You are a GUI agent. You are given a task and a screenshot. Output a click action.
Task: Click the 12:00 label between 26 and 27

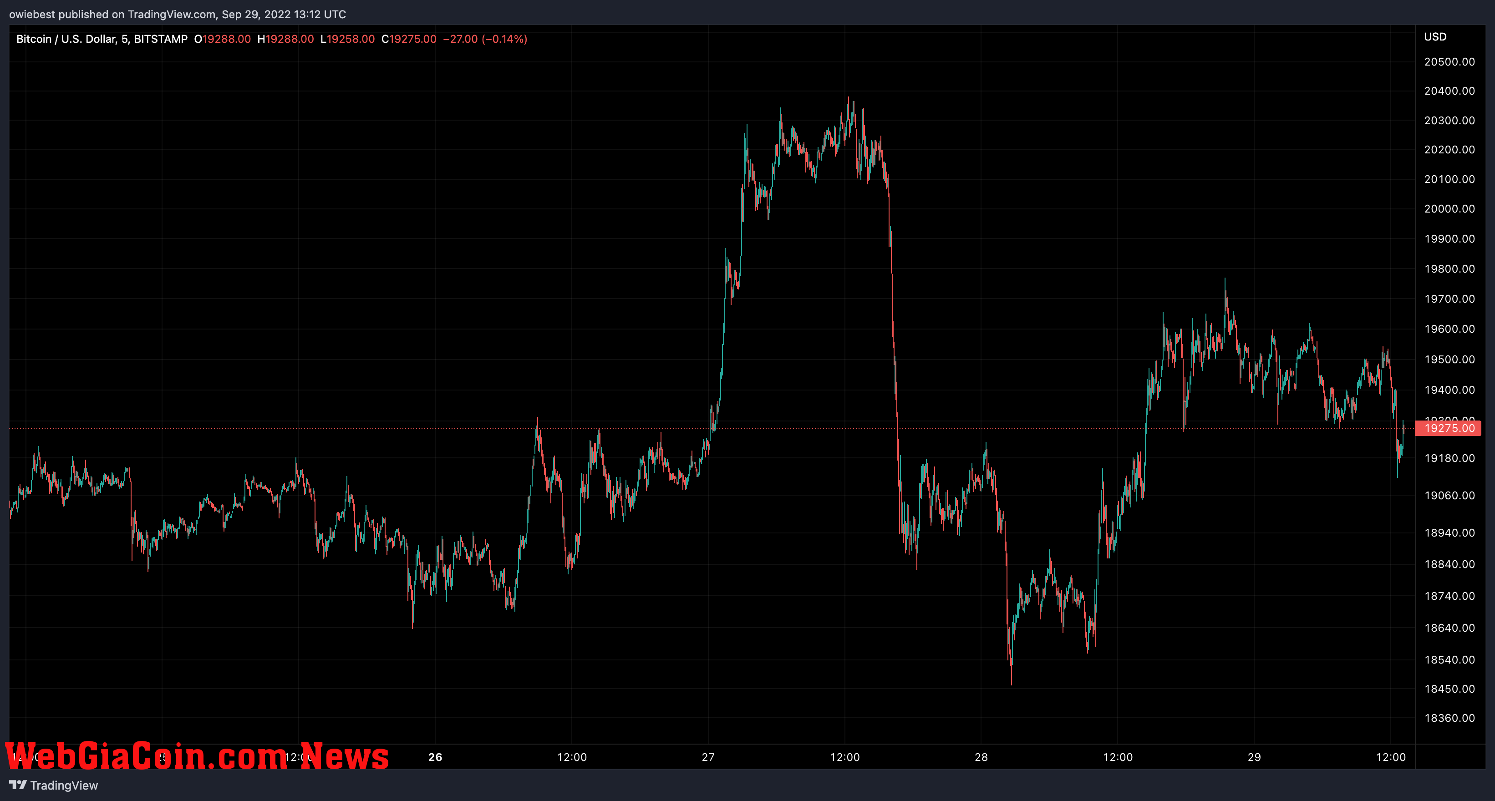coord(572,757)
